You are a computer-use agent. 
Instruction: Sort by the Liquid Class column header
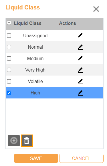pyautogui.click(x=28, y=23)
